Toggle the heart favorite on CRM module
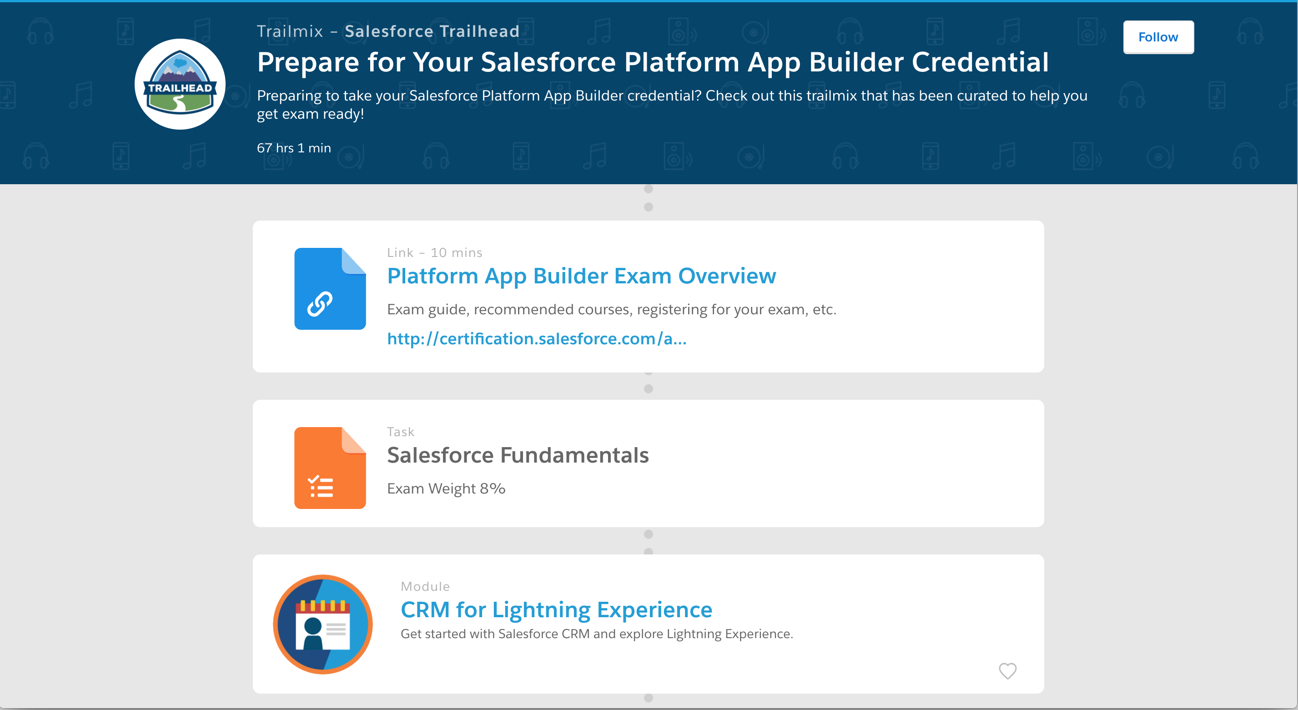 (1007, 671)
